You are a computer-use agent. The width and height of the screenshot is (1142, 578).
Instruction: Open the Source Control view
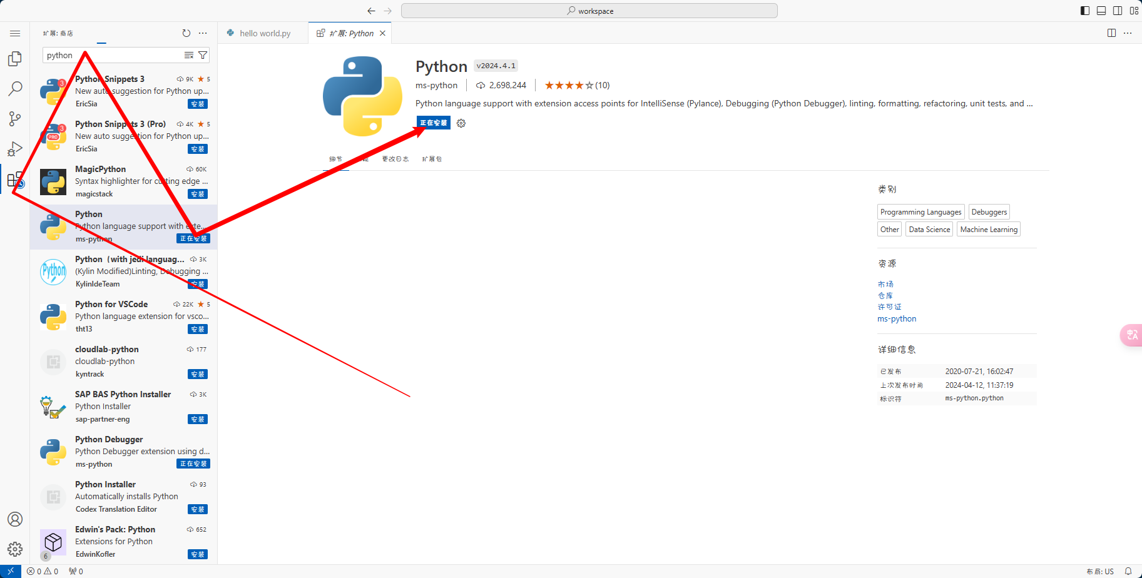click(x=15, y=119)
